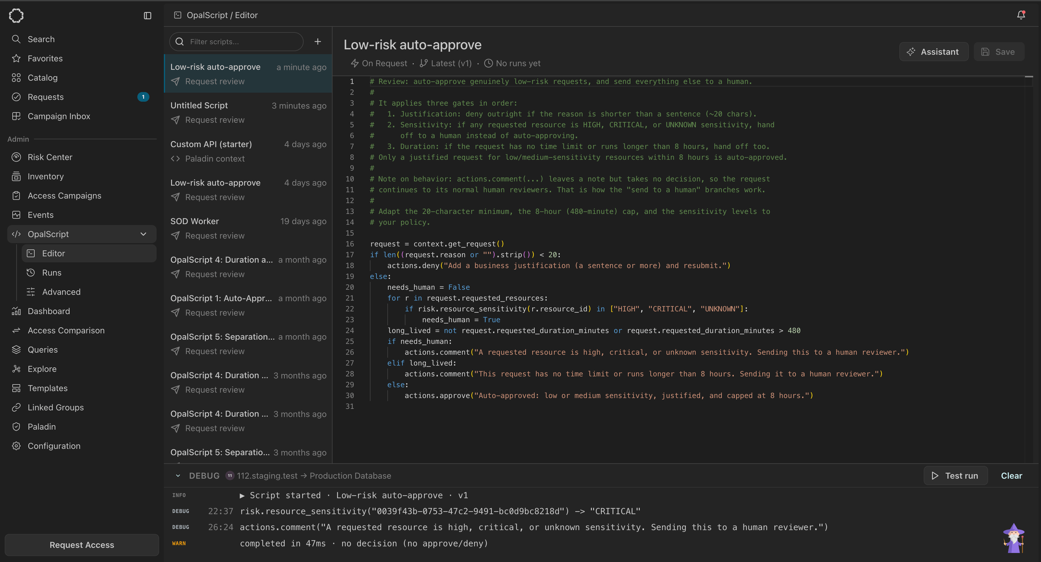Click the No runs yet status
This screenshot has height=562, width=1041.
click(512, 63)
